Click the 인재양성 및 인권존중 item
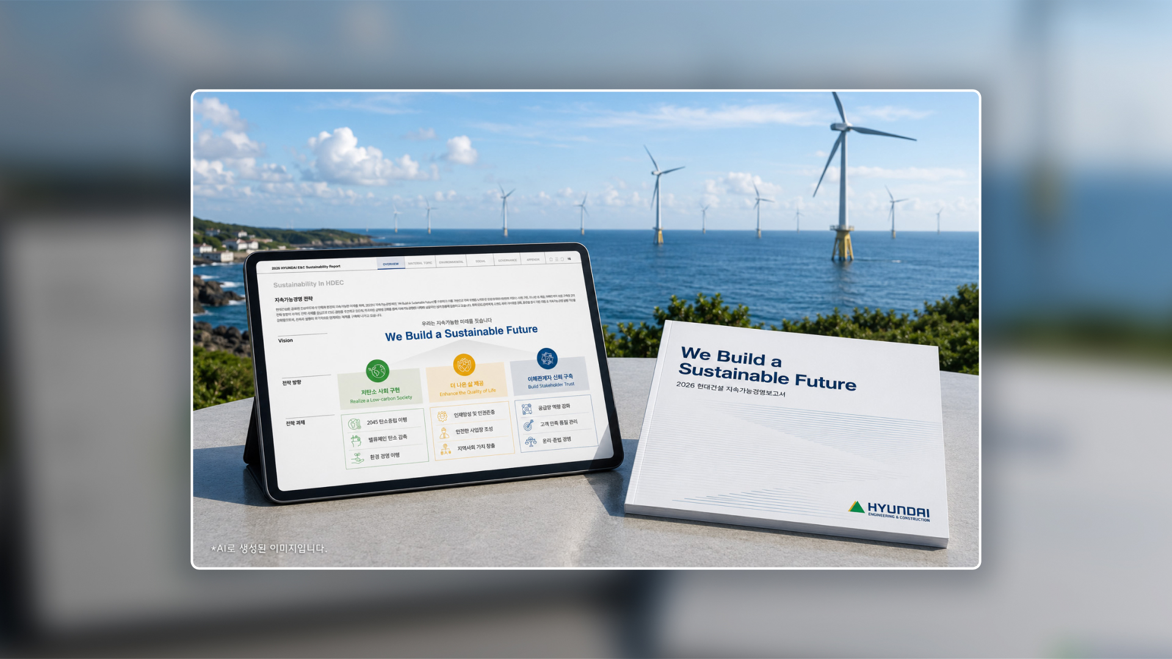Viewport: 1172px width, 659px height. coord(474,414)
